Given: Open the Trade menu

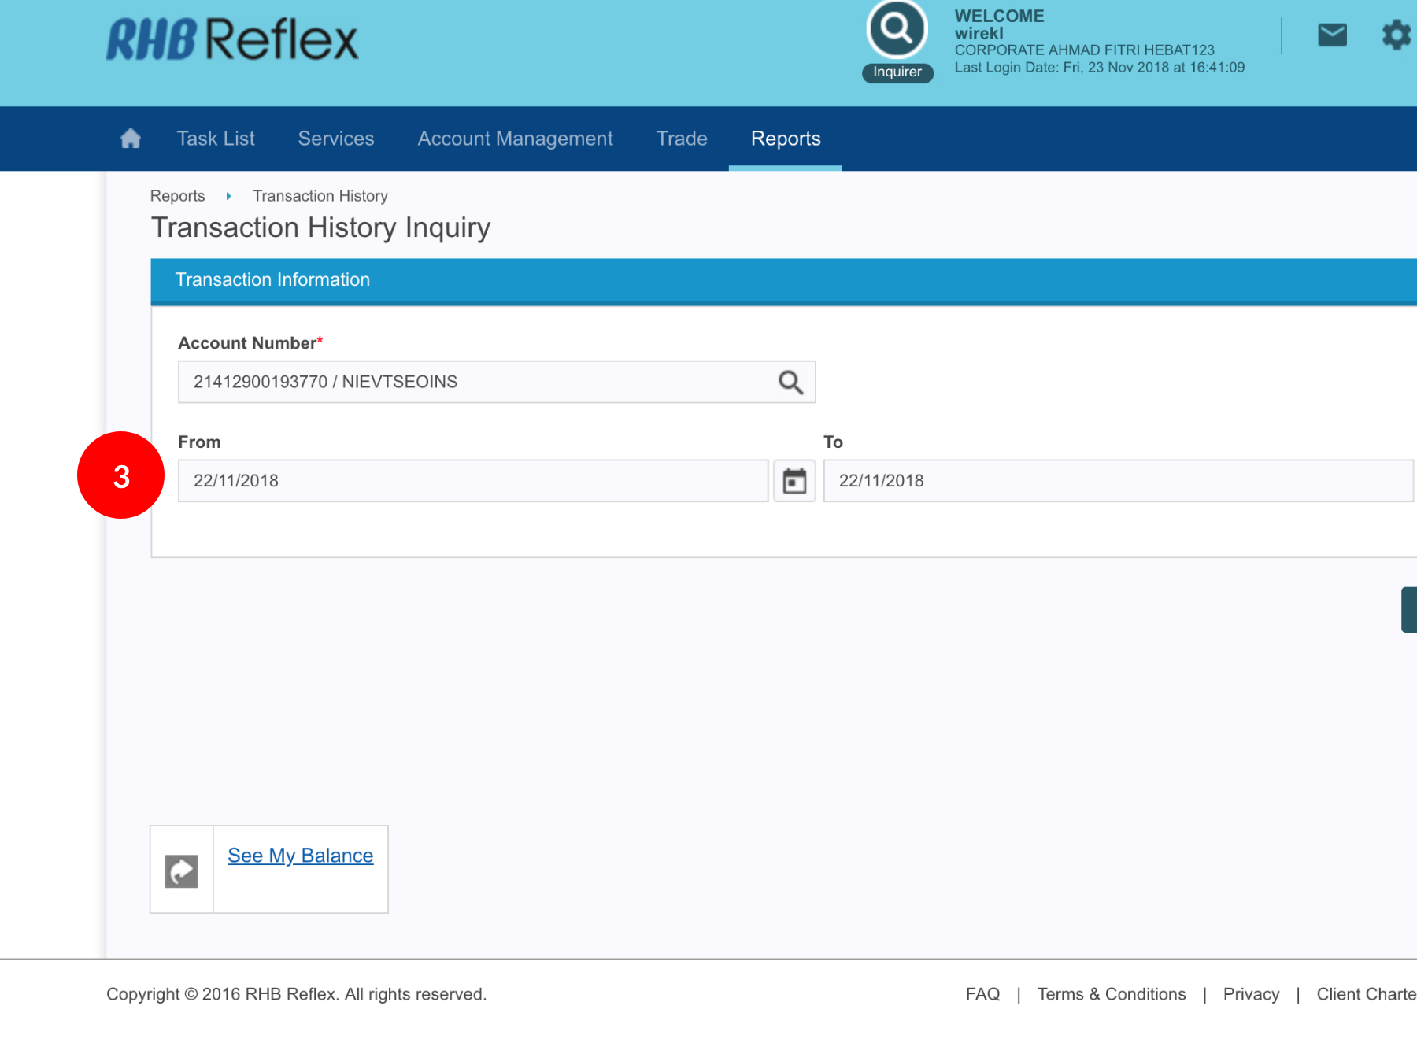Looking at the screenshot, I should click(682, 139).
